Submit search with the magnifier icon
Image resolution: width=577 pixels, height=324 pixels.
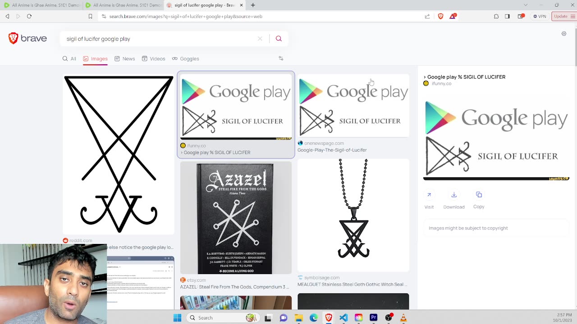279,39
